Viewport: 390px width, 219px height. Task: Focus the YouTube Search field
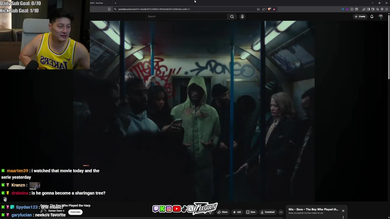click(186, 16)
